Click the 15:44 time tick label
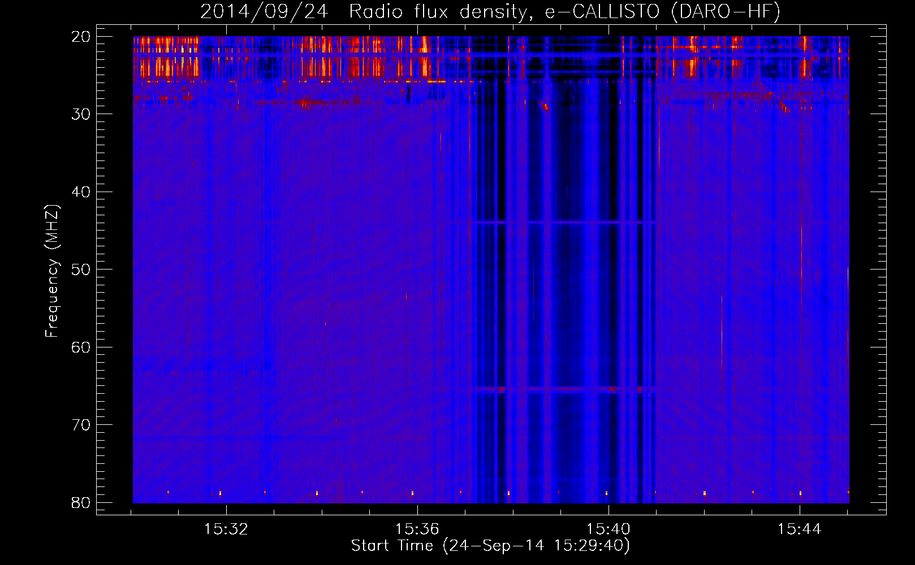 pos(800,529)
